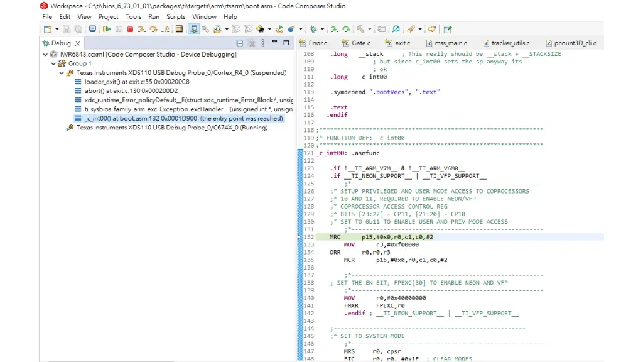
Task: Click the Step Over icon
Action: click(x=154, y=29)
